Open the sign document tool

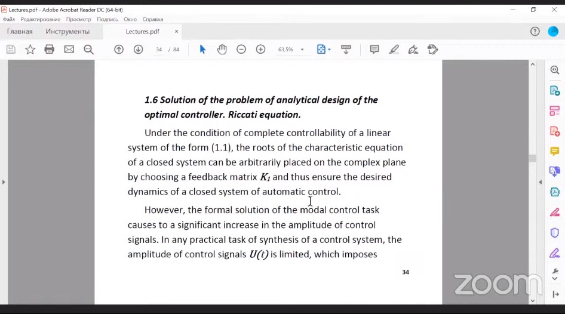(x=413, y=50)
